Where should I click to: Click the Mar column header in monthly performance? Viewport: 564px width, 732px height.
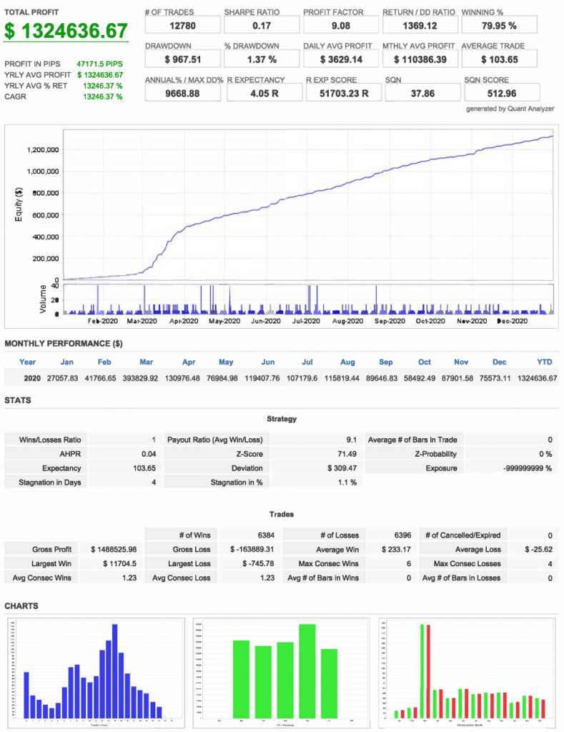coord(147,362)
